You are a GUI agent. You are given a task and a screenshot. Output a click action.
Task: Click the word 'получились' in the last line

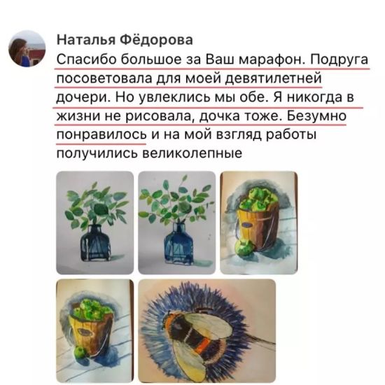(97, 154)
